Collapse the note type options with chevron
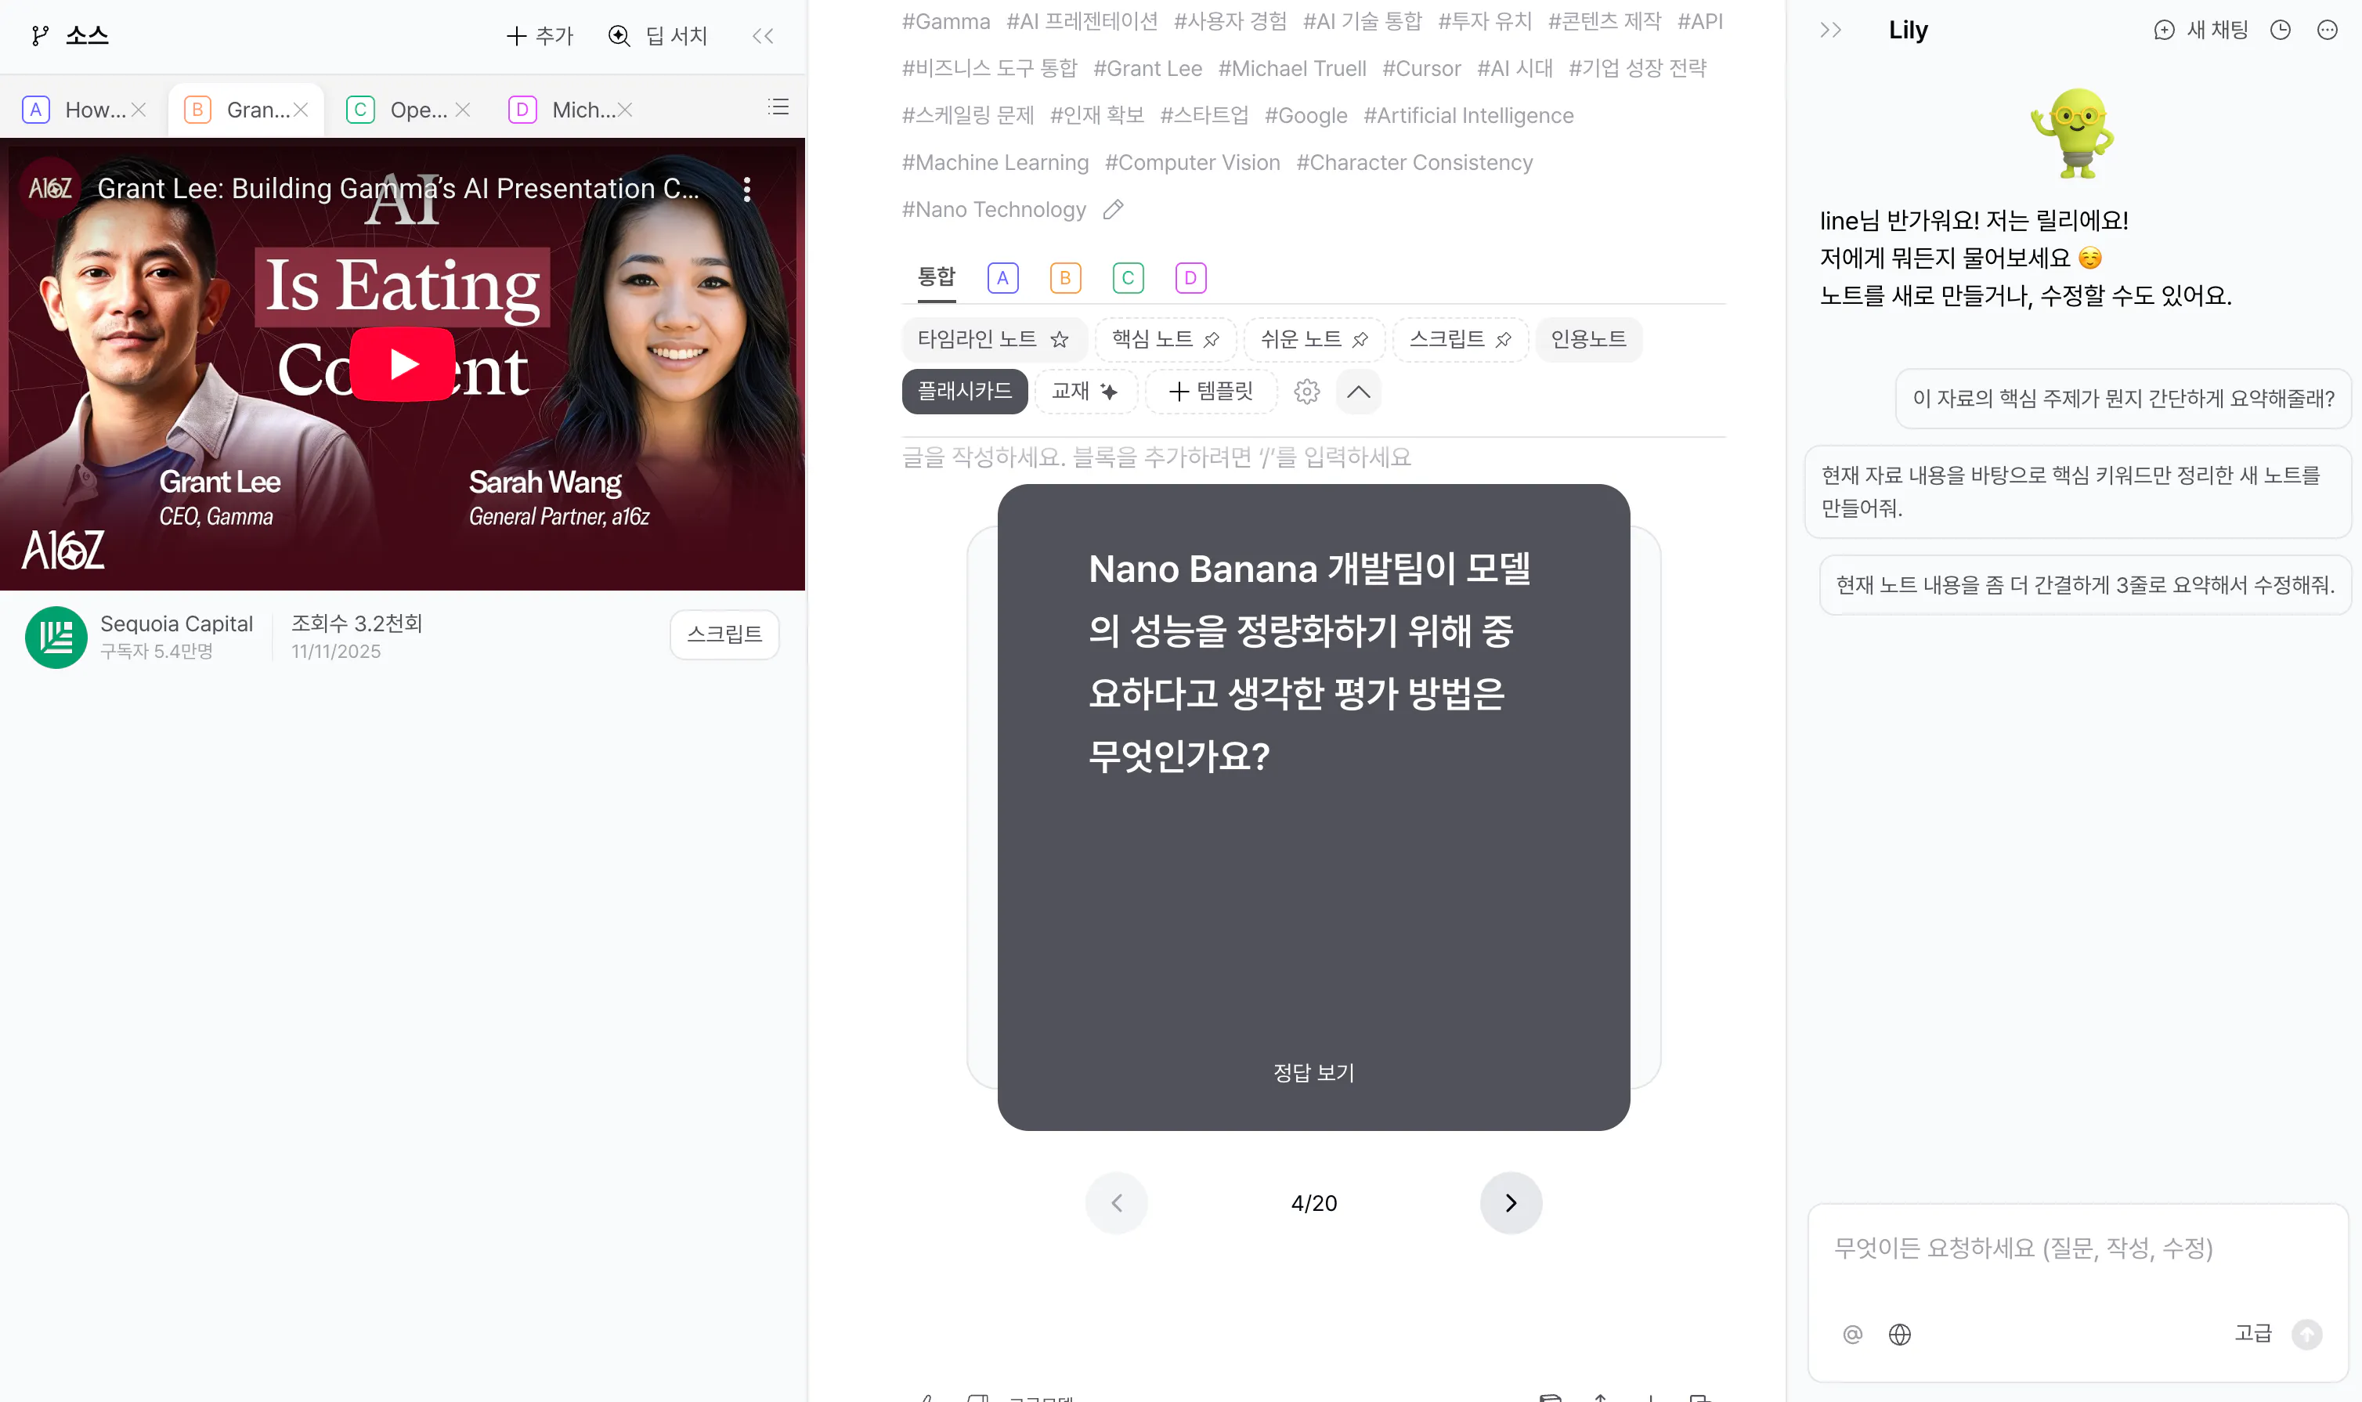2362x1402 pixels. (1358, 391)
